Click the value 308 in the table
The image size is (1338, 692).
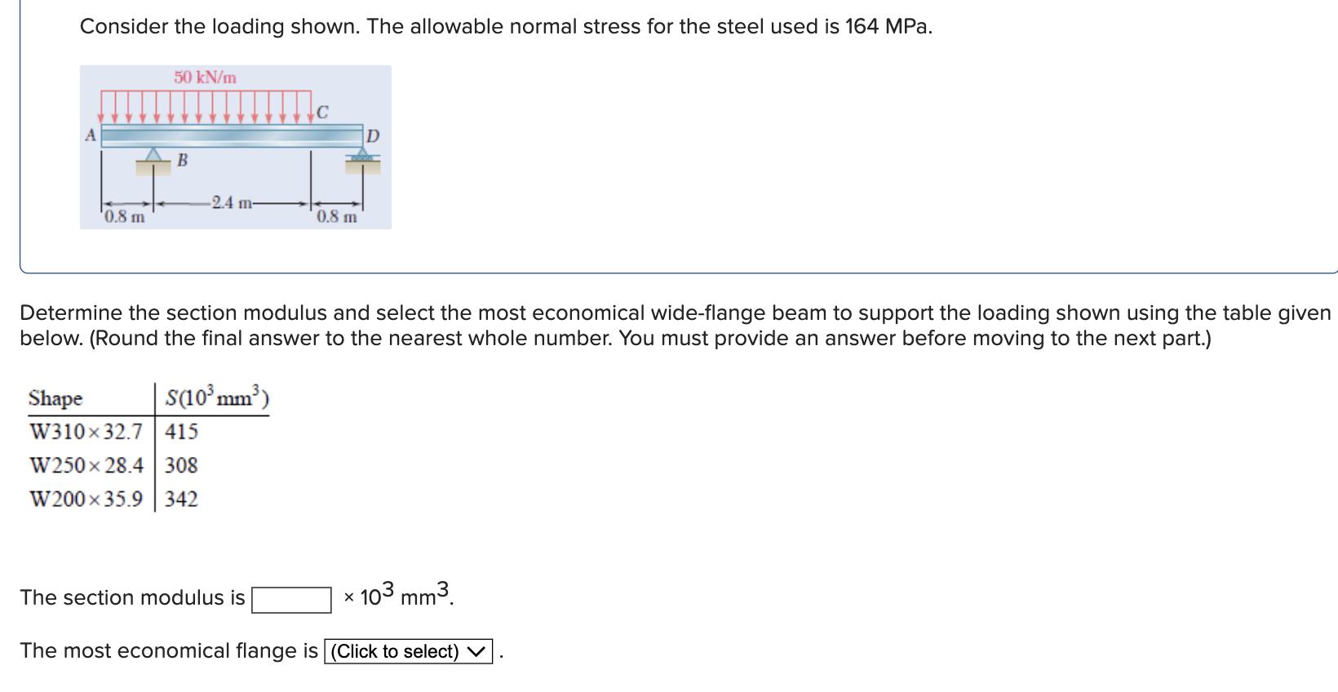[x=180, y=466]
